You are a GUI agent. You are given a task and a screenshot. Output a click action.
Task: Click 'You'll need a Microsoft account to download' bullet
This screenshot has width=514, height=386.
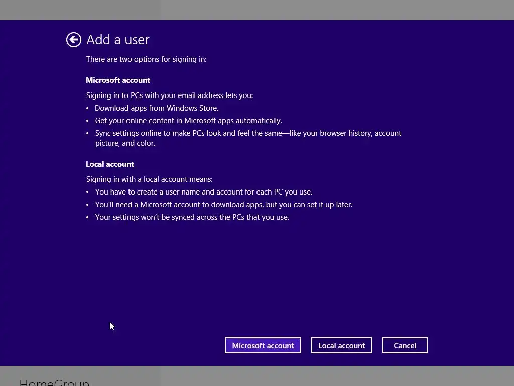224,205
